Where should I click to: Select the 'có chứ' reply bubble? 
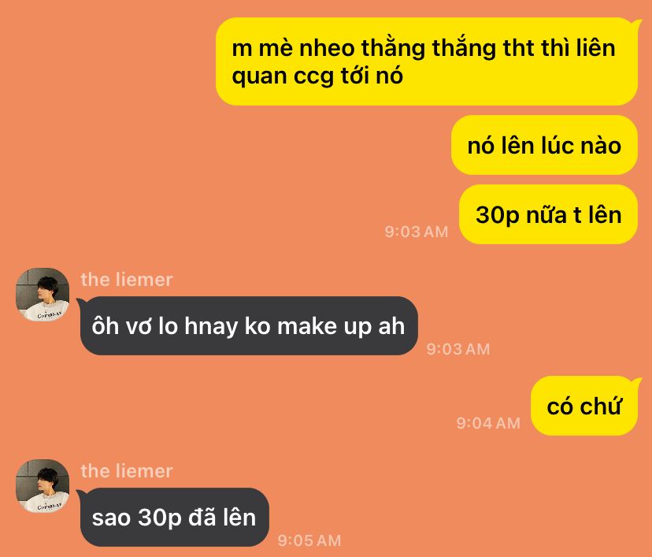(x=586, y=406)
